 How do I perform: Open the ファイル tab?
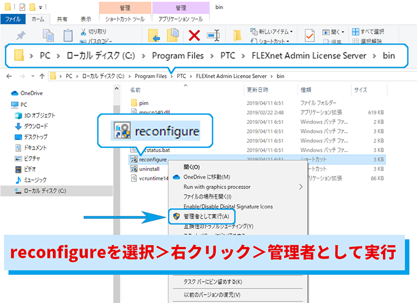(x=13, y=19)
